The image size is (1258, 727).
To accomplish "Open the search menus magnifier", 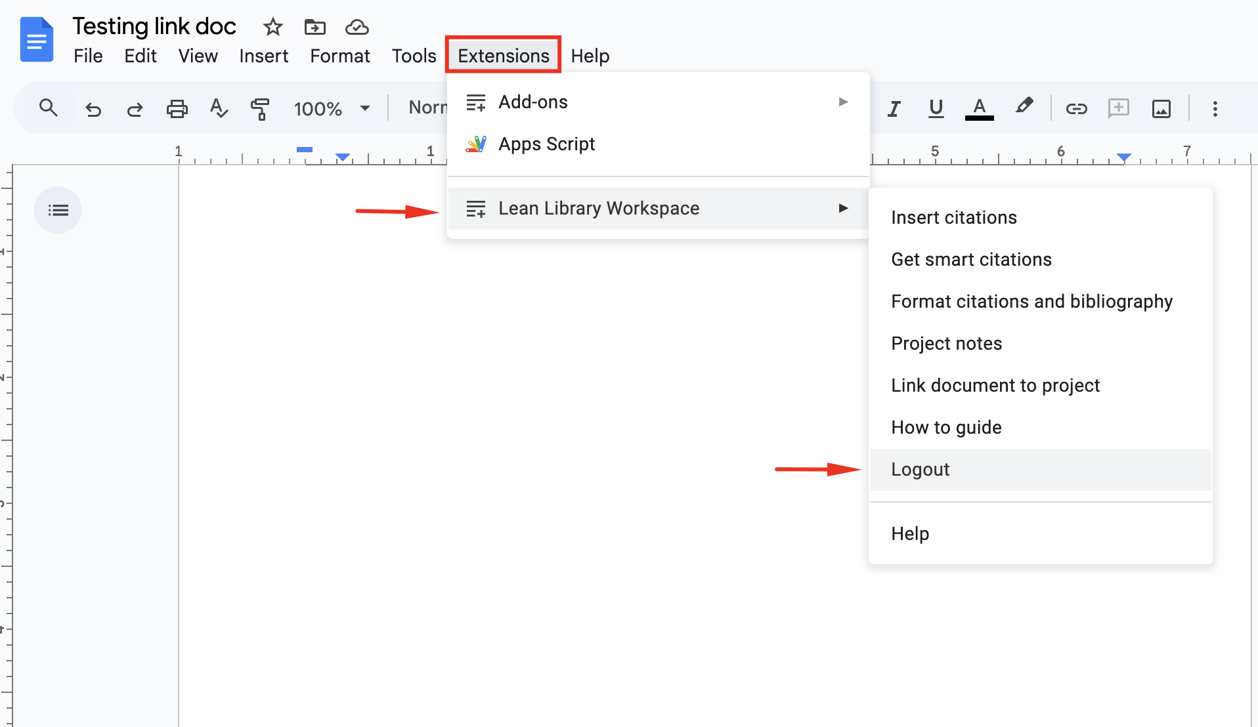I will (48, 108).
